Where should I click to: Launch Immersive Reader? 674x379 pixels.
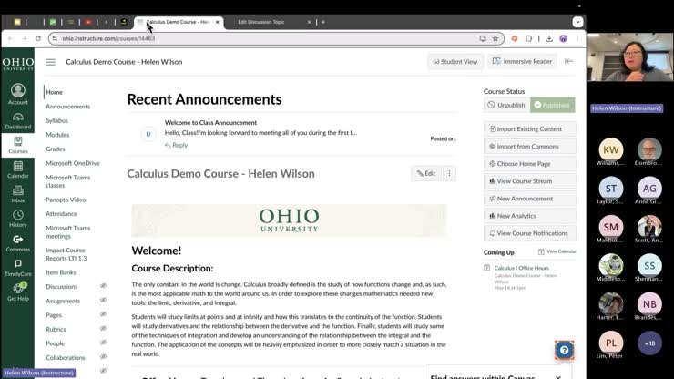point(522,62)
